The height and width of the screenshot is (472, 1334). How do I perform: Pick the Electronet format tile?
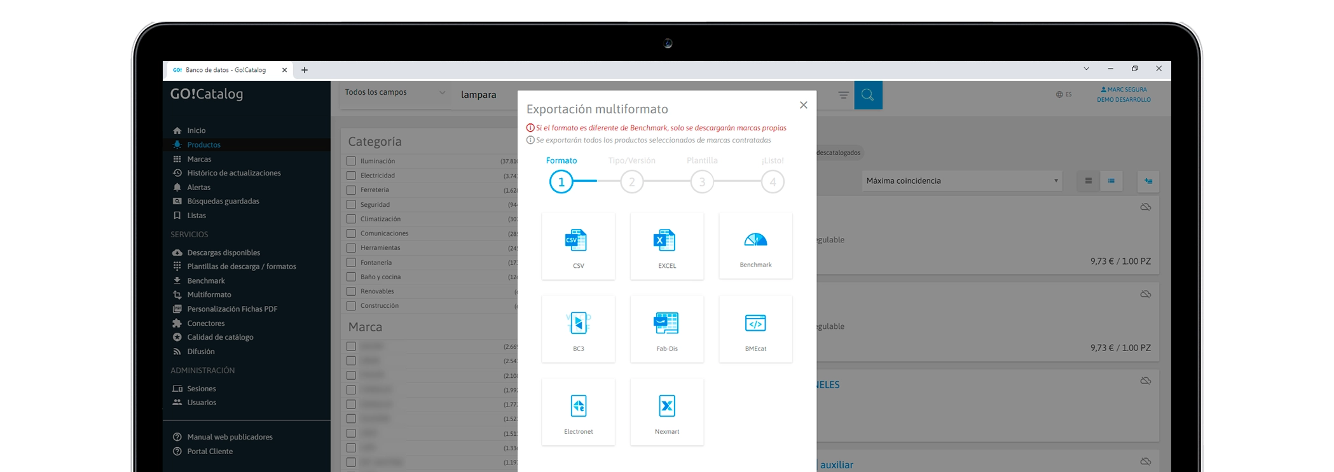[578, 412]
